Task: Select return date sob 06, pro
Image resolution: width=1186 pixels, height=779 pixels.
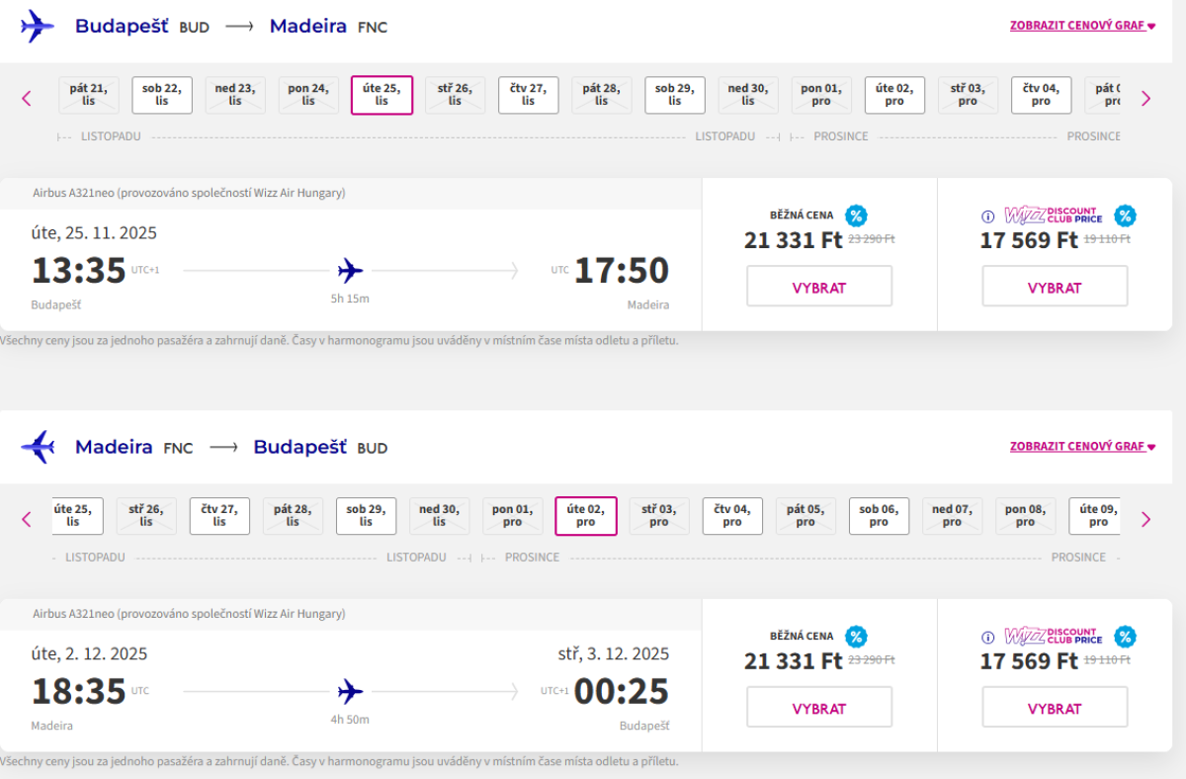Action: coord(879,516)
